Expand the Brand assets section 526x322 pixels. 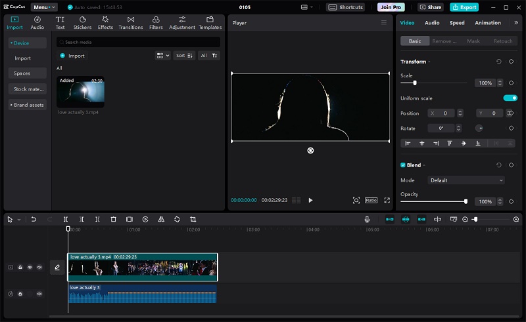coord(28,105)
